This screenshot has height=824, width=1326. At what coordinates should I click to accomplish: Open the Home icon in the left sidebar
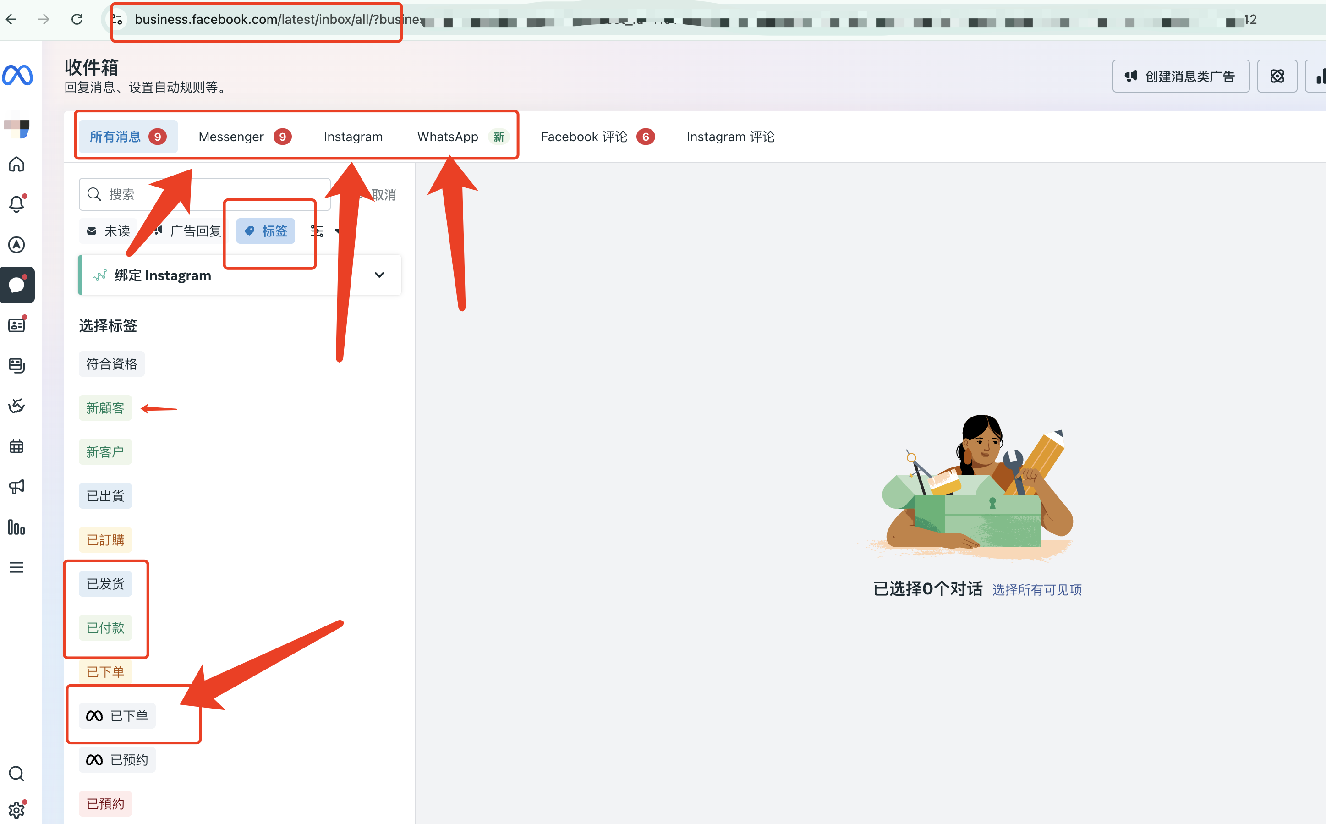pos(17,165)
